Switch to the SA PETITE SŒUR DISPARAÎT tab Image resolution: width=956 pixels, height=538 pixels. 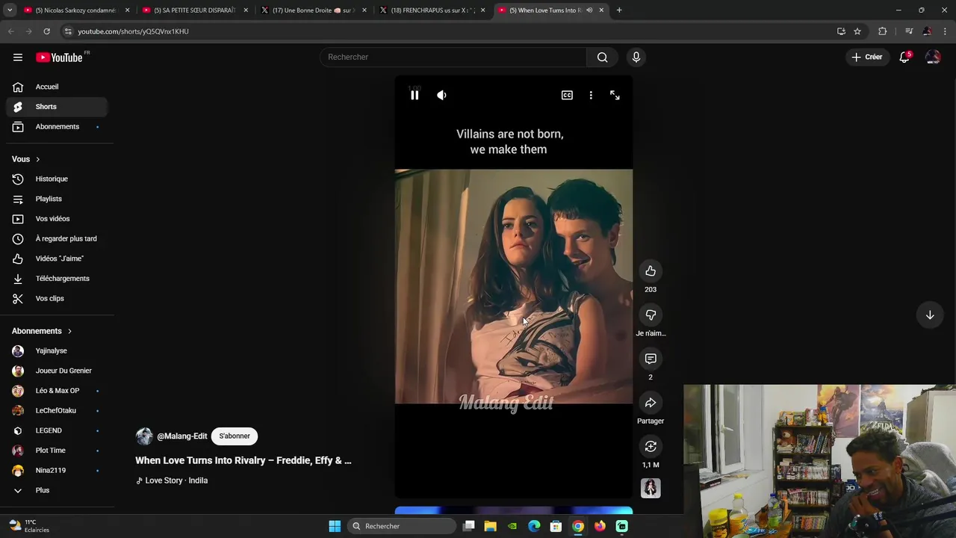click(x=196, y=10)
